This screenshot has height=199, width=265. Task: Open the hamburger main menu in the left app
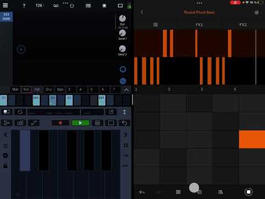[x=6, y=5]
